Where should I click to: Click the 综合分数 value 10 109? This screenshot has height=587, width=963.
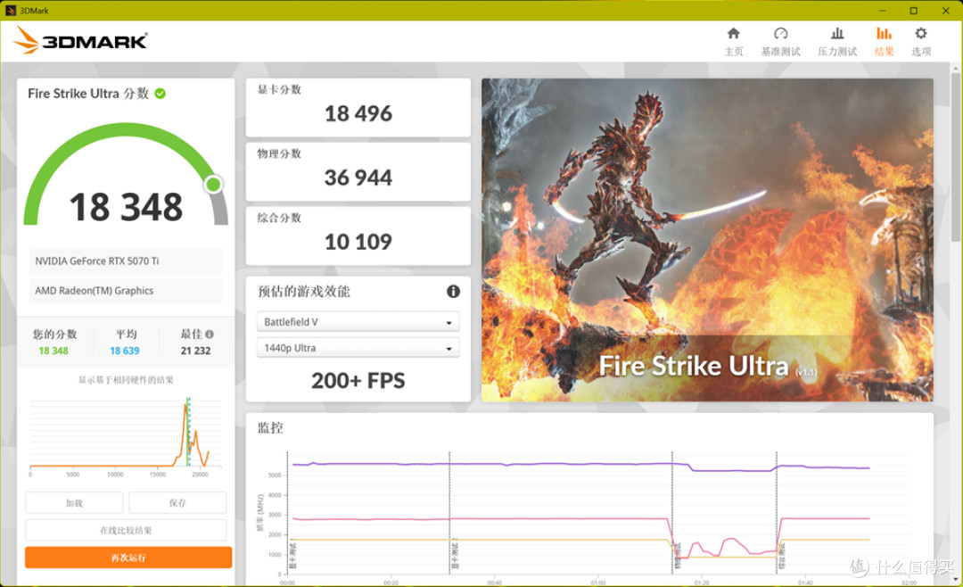click(358, 242)
